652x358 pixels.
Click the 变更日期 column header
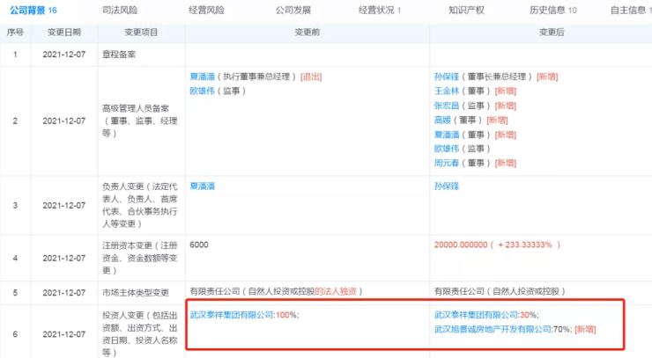tap(63, 32)
